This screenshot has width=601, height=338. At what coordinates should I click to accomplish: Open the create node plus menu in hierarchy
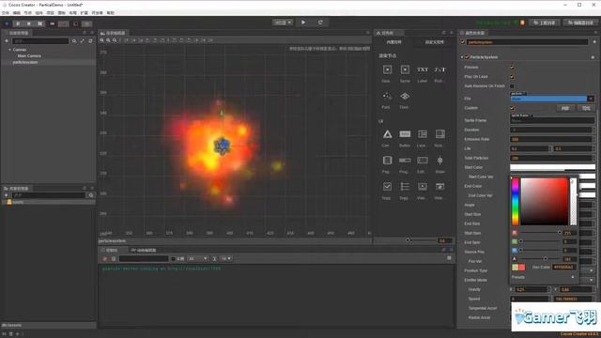tap(7, 41)
